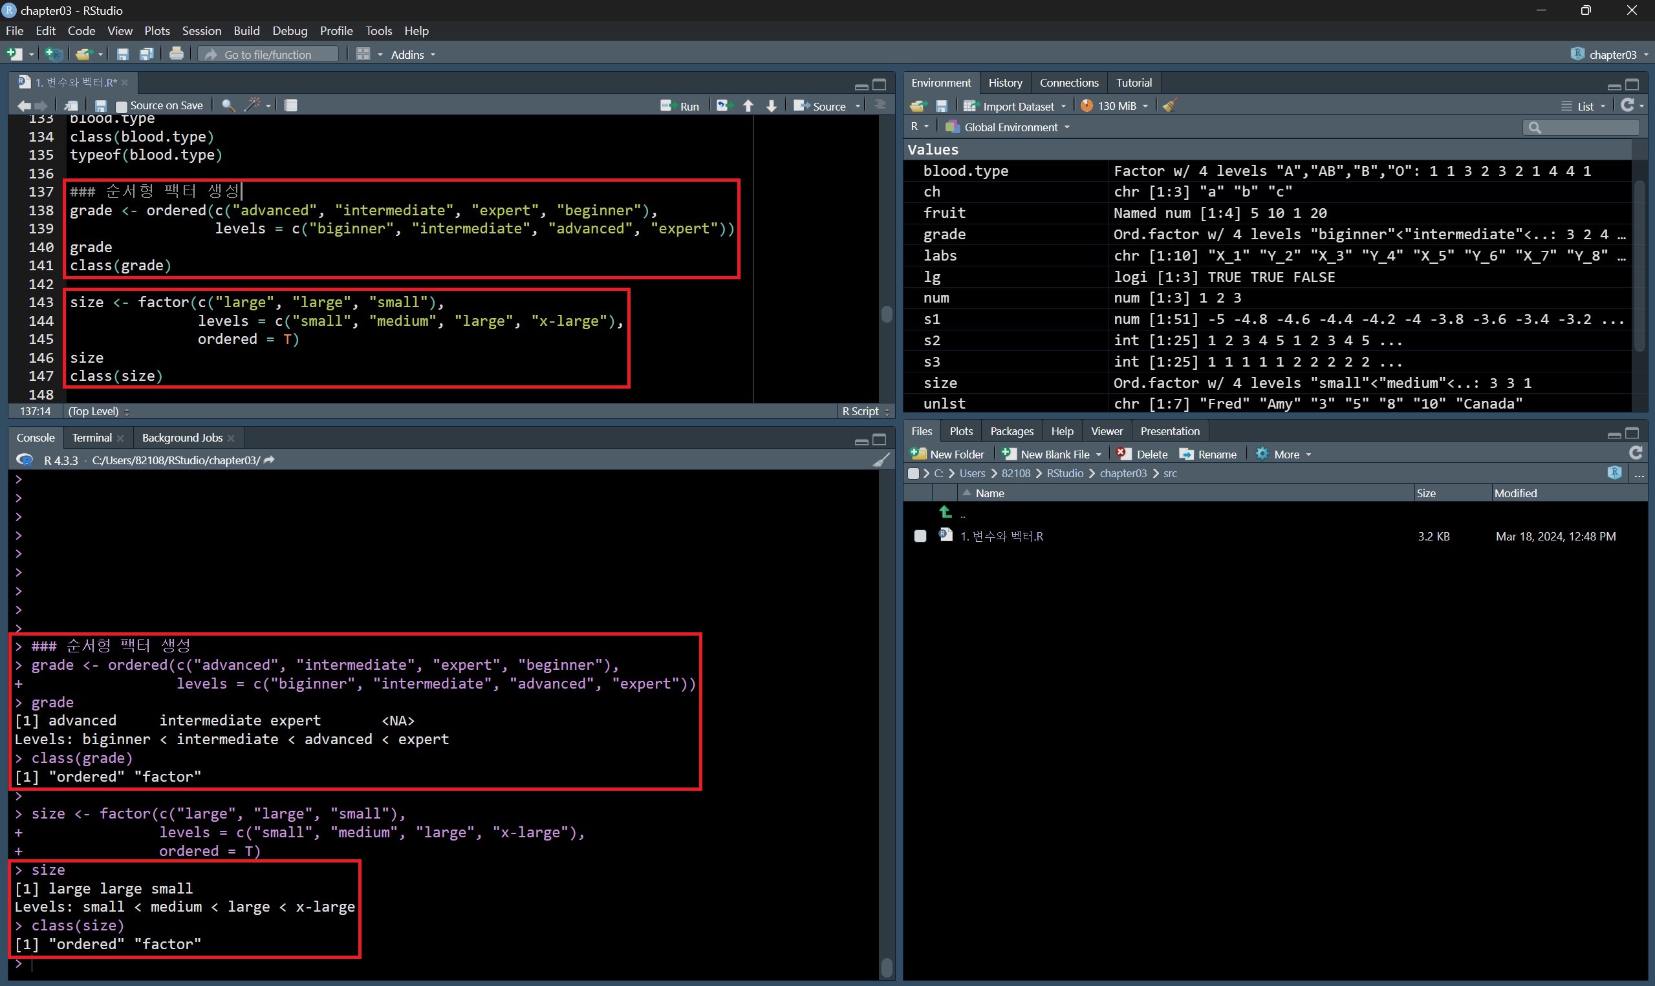Viewport: 1655px width, 986px height.
Task: Click the New Folder button
Action: coord(948,454)
